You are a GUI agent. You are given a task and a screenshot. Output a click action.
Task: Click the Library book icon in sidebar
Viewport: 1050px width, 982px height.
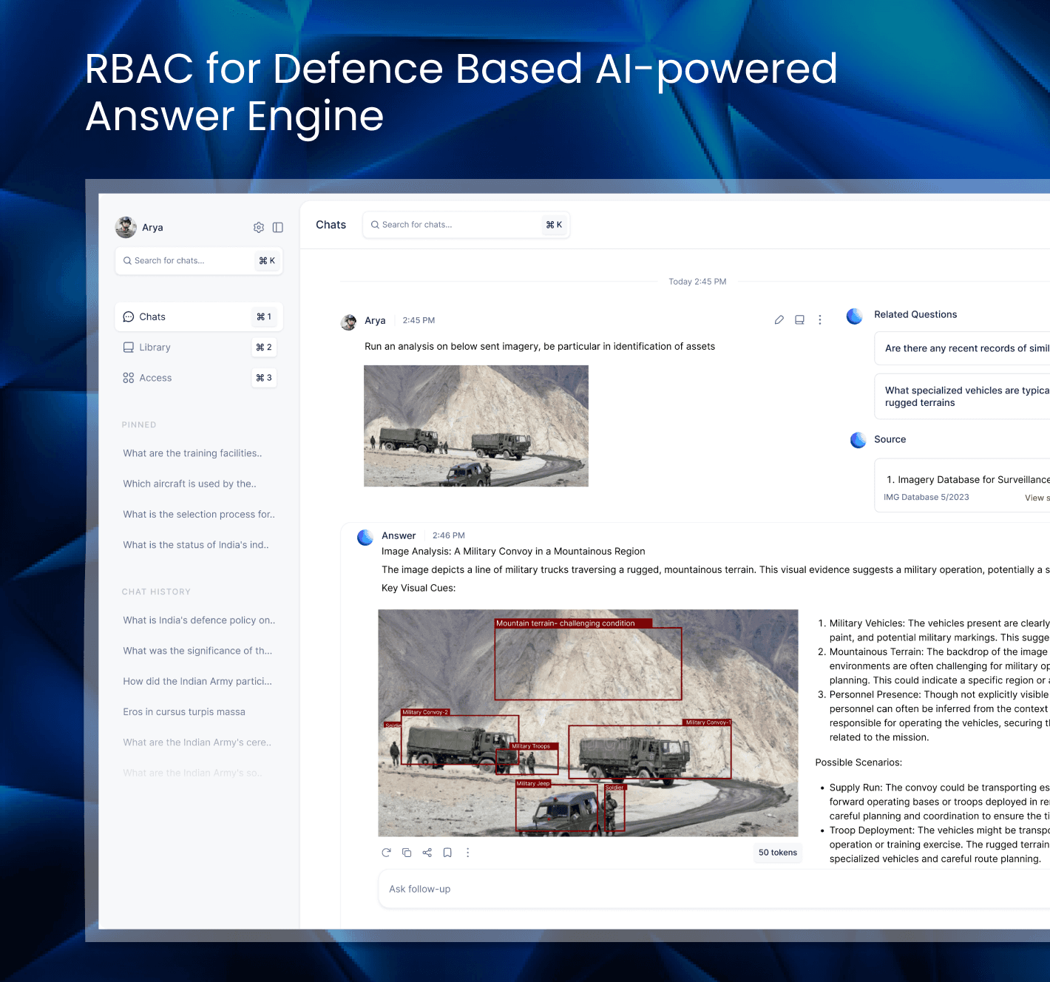(x=129, y=348)
